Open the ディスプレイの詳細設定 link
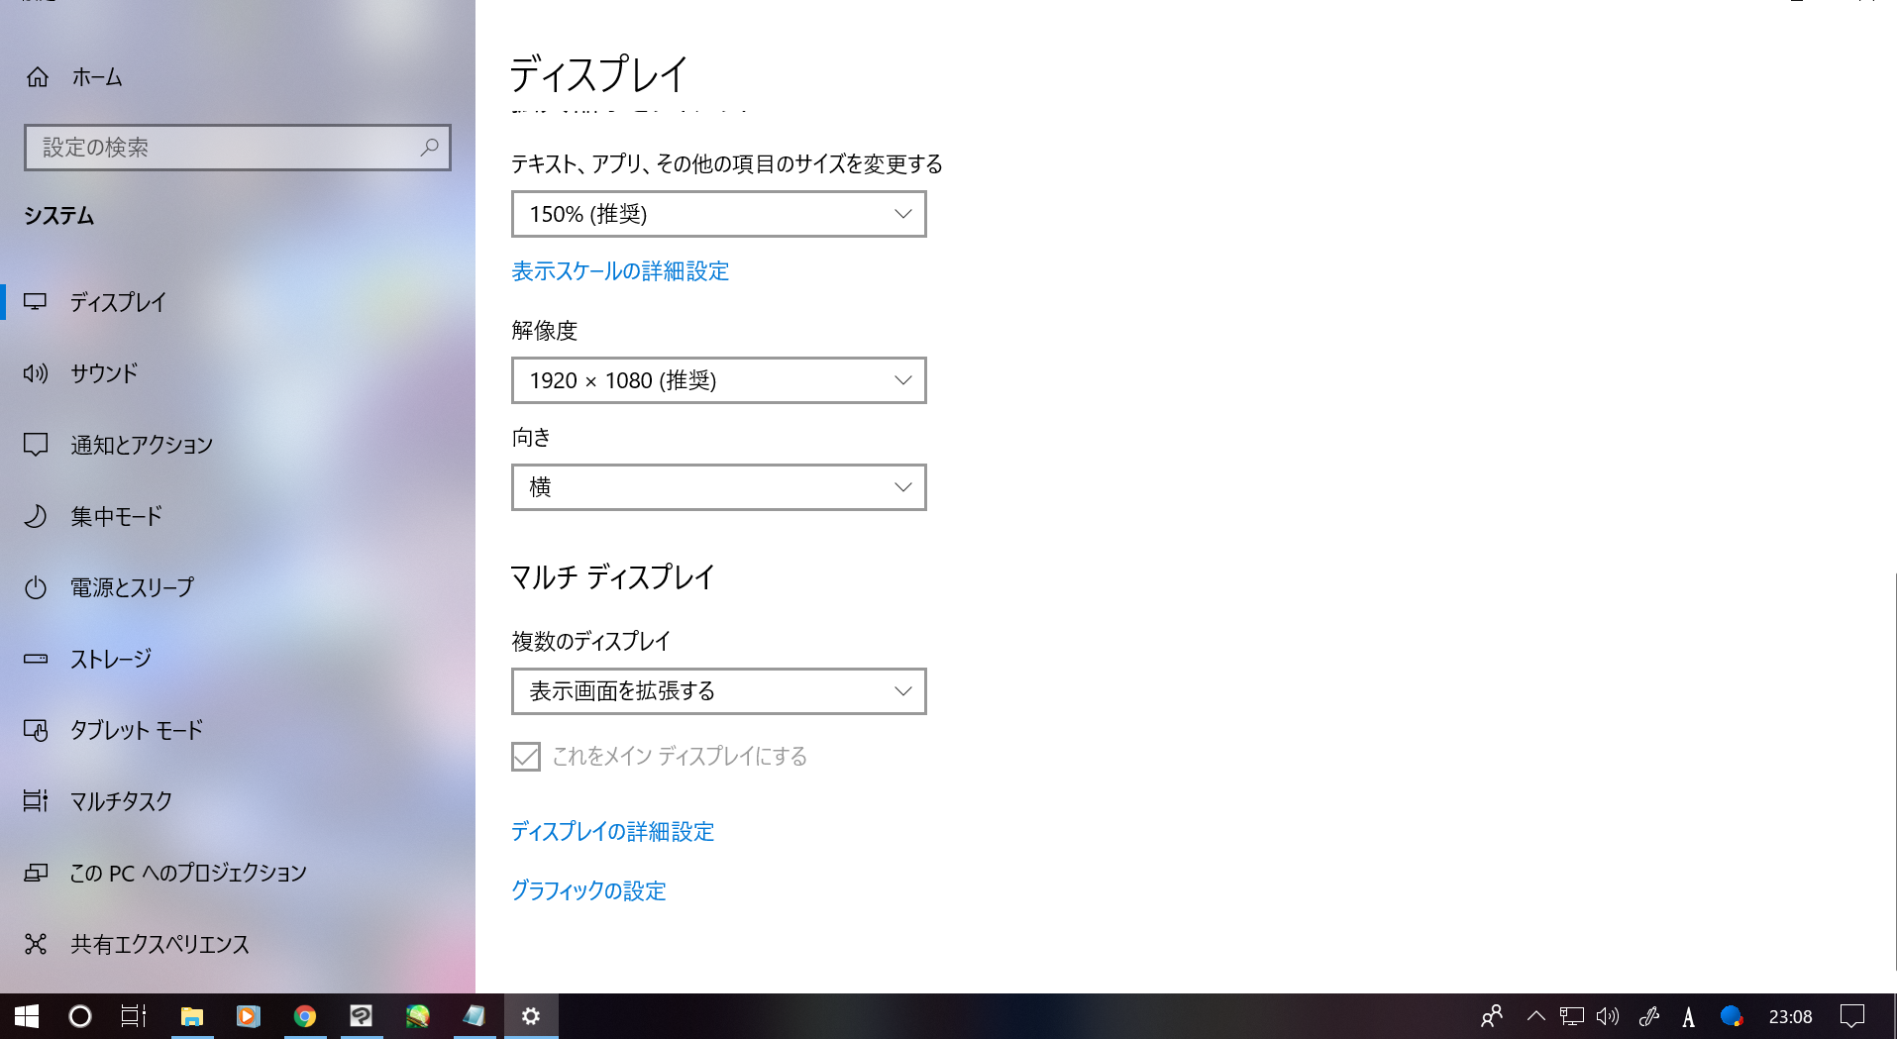 (x=613, y=832)
